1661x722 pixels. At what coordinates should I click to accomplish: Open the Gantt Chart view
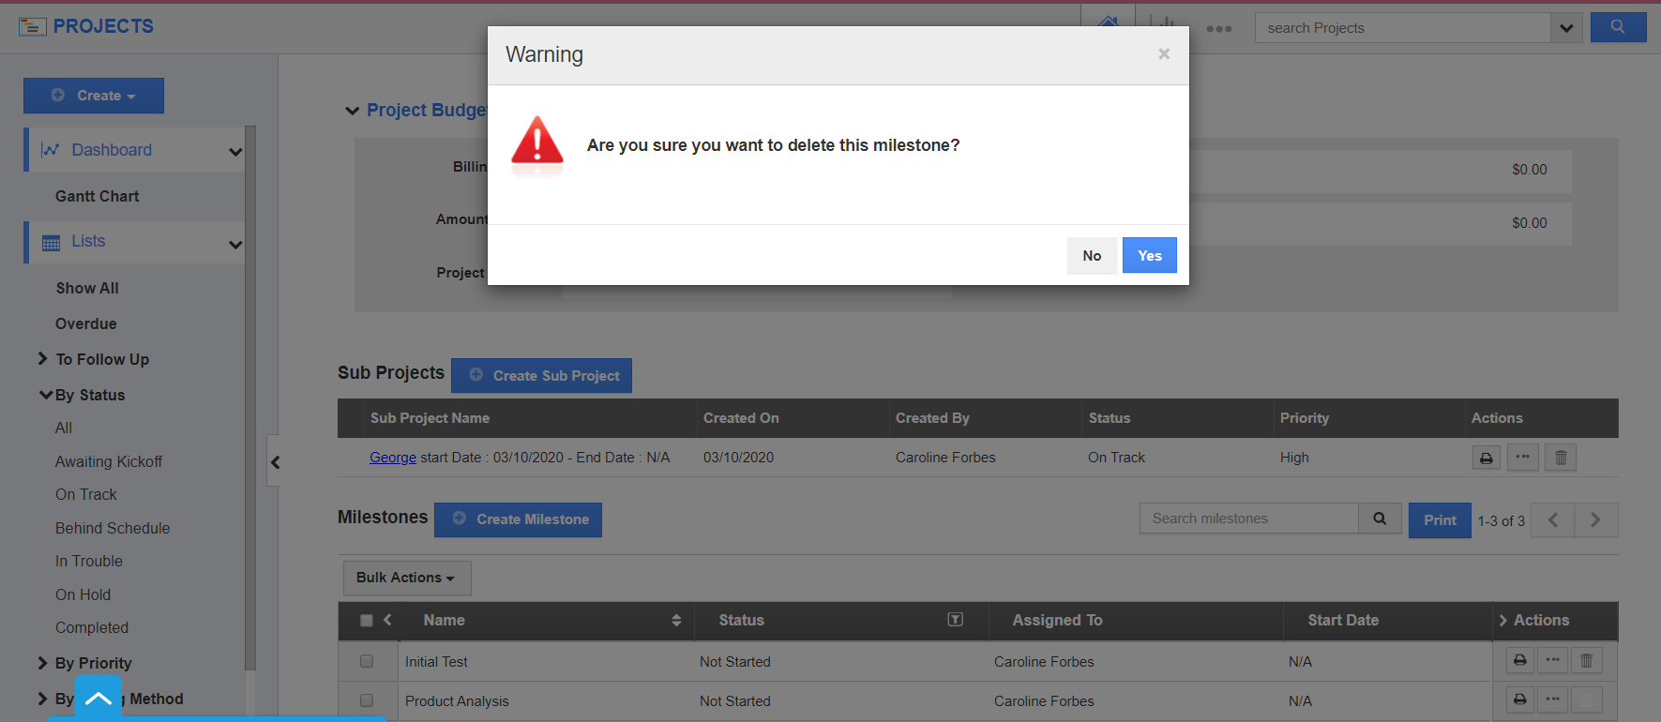tap(97, 196)
